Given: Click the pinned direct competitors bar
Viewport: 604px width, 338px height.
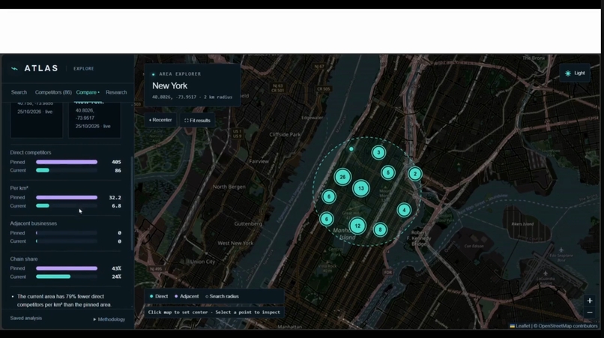Looking at the screenshot, I should [67, 163].
